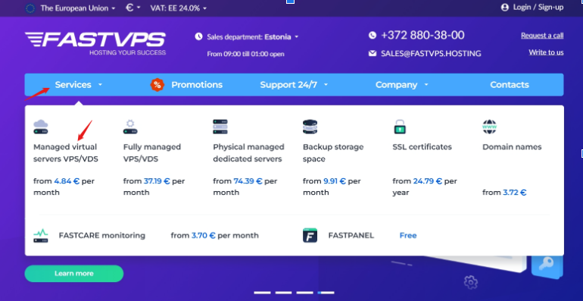
Task: Expand the Company menu arrow
Action: click(426, 85)
